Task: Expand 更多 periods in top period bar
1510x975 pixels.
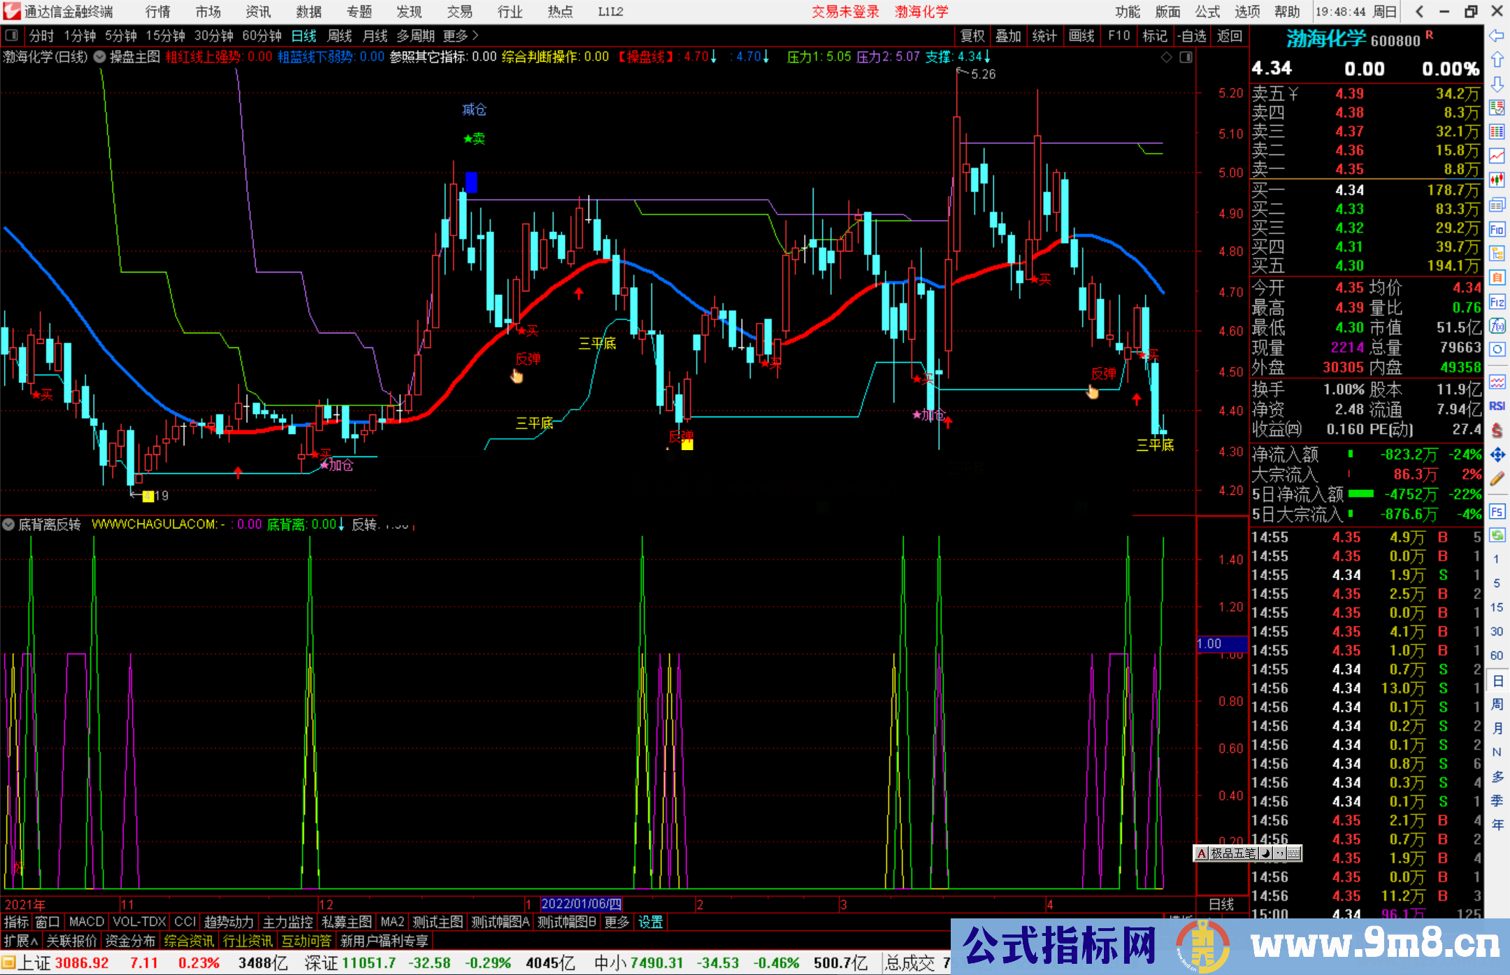Action: click(x=461, y=36)
